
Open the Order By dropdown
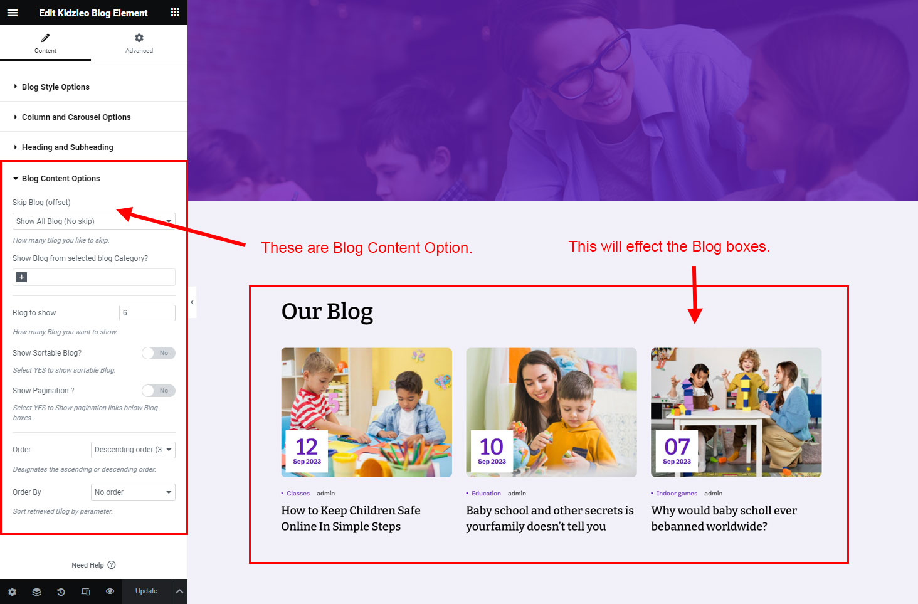pos(133,492)
